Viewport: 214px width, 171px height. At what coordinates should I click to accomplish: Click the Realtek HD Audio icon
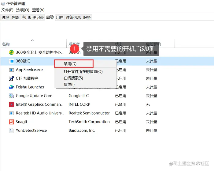coord(11,113)
